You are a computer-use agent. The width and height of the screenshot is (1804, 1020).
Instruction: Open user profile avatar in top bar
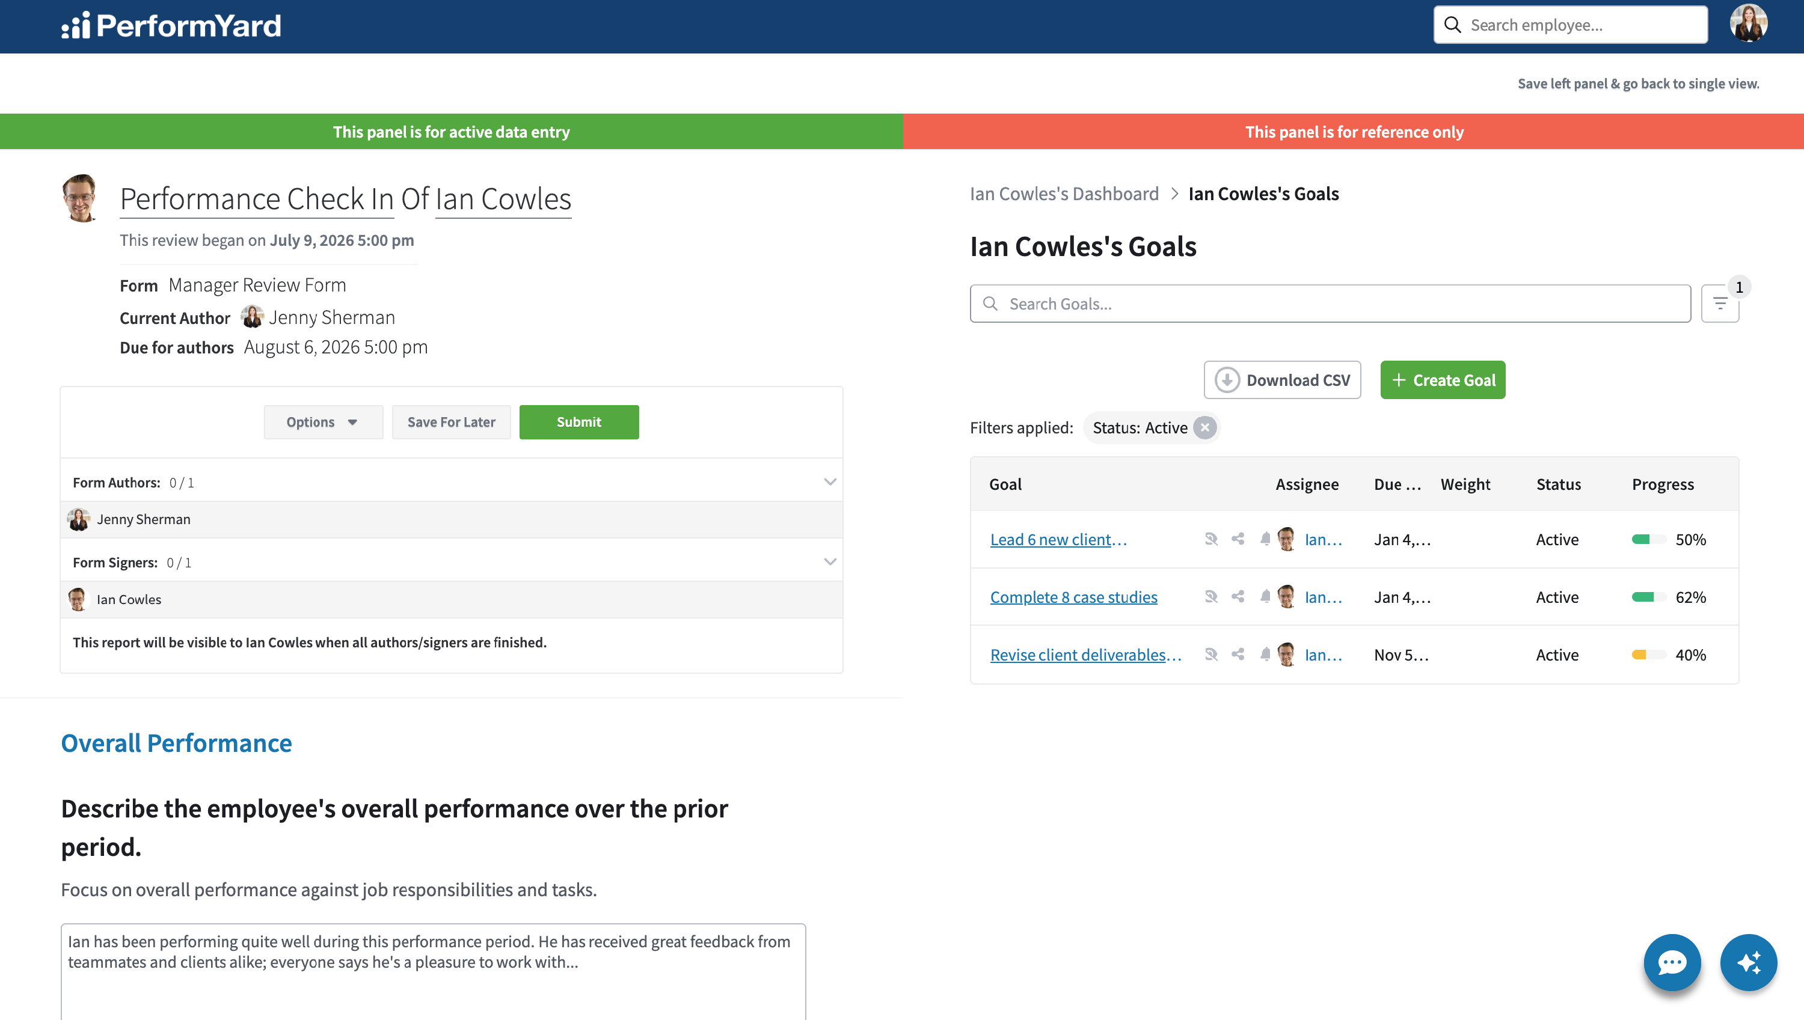pos(1748,25)
